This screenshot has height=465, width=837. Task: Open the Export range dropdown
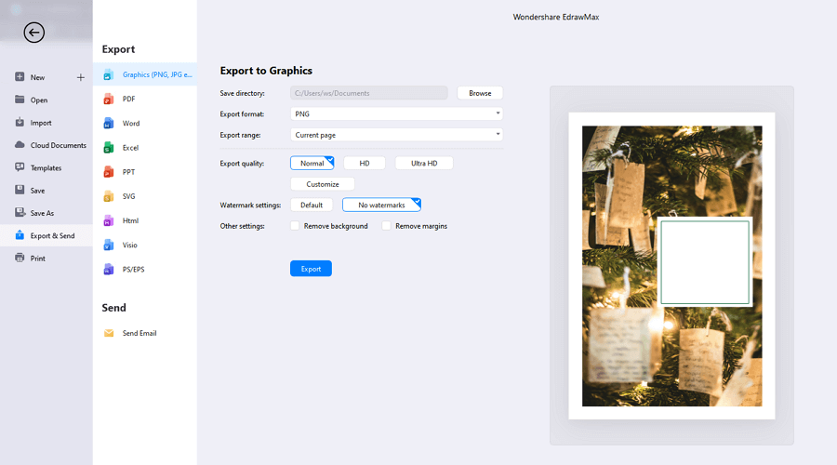point(396,135)
